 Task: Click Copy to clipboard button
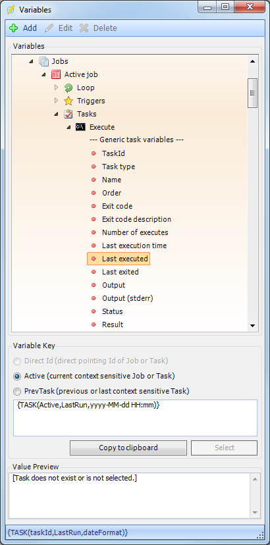tap(128, 448)
